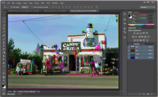The image size is (158, 97).
Task: Enable Show Transform Controls checkbox
Action: (32, 7)
